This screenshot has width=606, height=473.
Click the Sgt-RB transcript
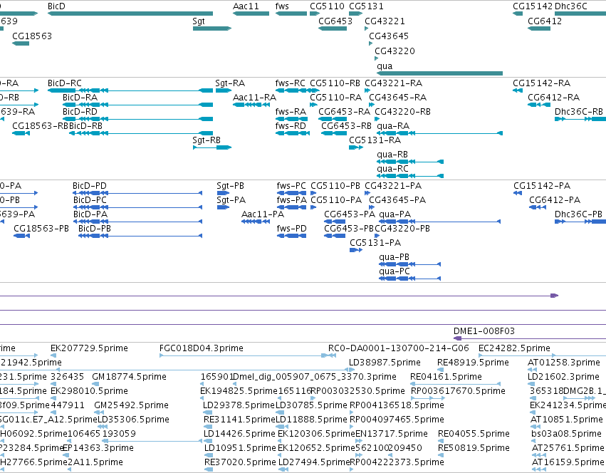pyautogui.click(x=212, y=147)
